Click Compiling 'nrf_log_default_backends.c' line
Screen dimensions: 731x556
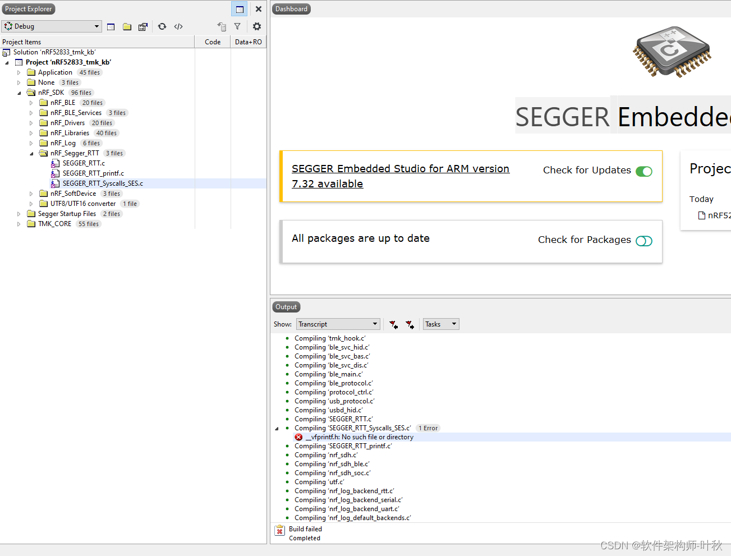[353, 518]
